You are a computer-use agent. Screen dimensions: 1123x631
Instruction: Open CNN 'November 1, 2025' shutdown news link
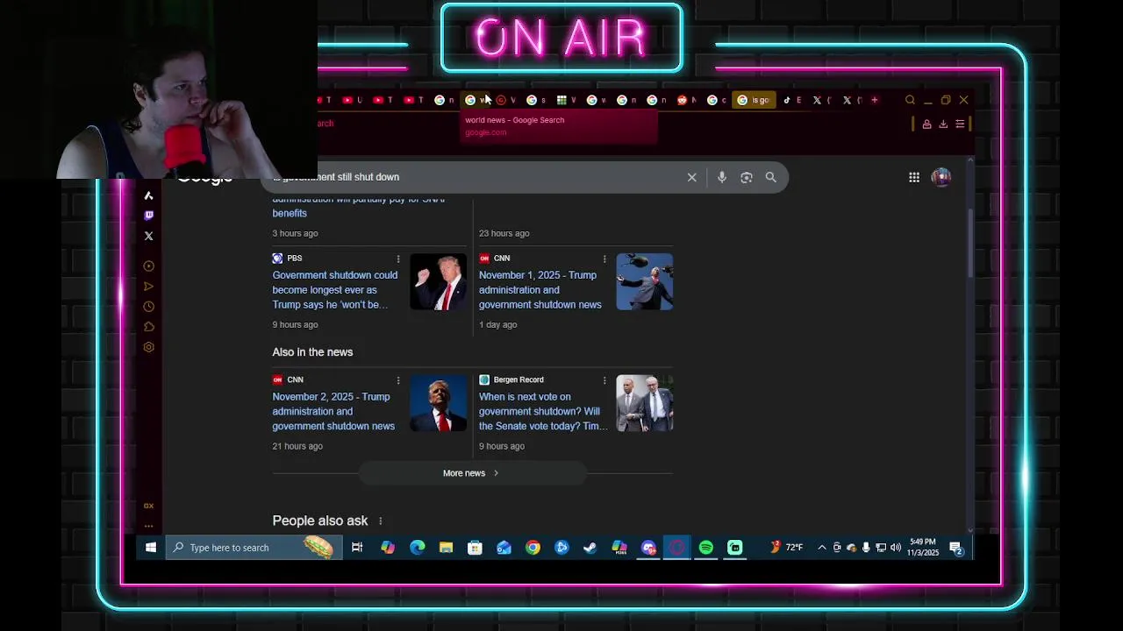coord(540,290)
